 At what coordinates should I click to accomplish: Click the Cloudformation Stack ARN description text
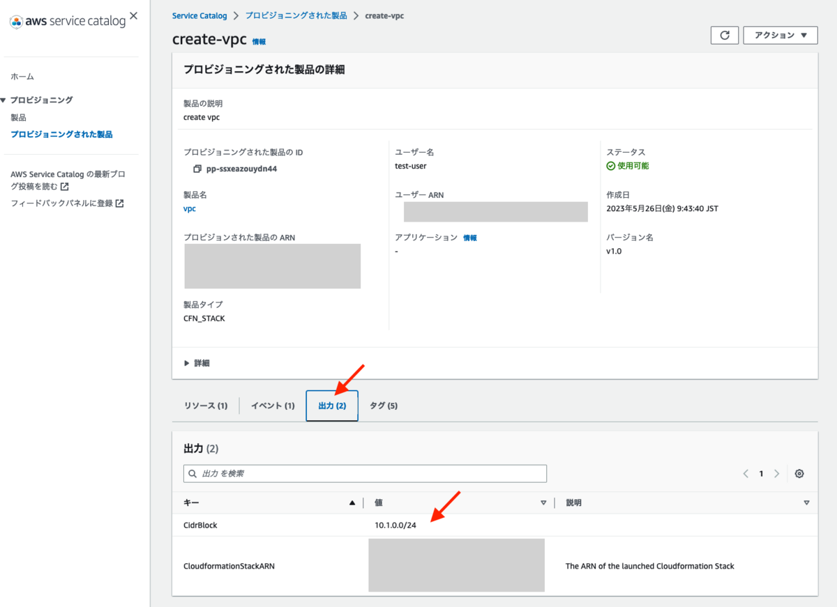click(x=650, y=567)
